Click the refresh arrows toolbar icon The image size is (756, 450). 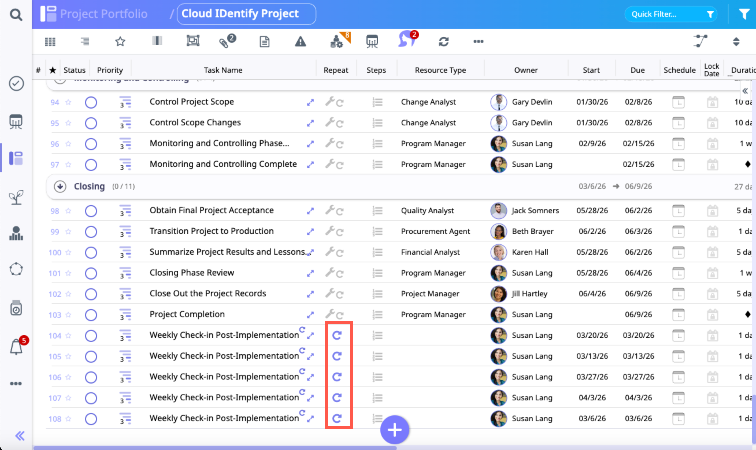point(444,42)
